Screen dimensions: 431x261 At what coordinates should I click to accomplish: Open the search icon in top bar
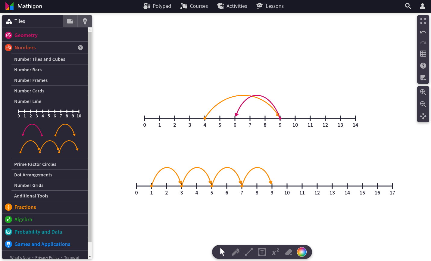pos(408,6)
